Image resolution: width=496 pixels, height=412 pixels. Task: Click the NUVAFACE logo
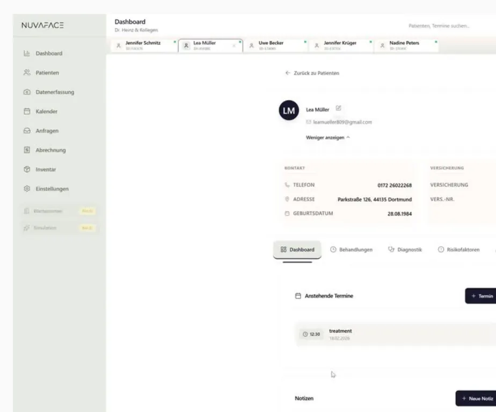(x=42, y=25)
